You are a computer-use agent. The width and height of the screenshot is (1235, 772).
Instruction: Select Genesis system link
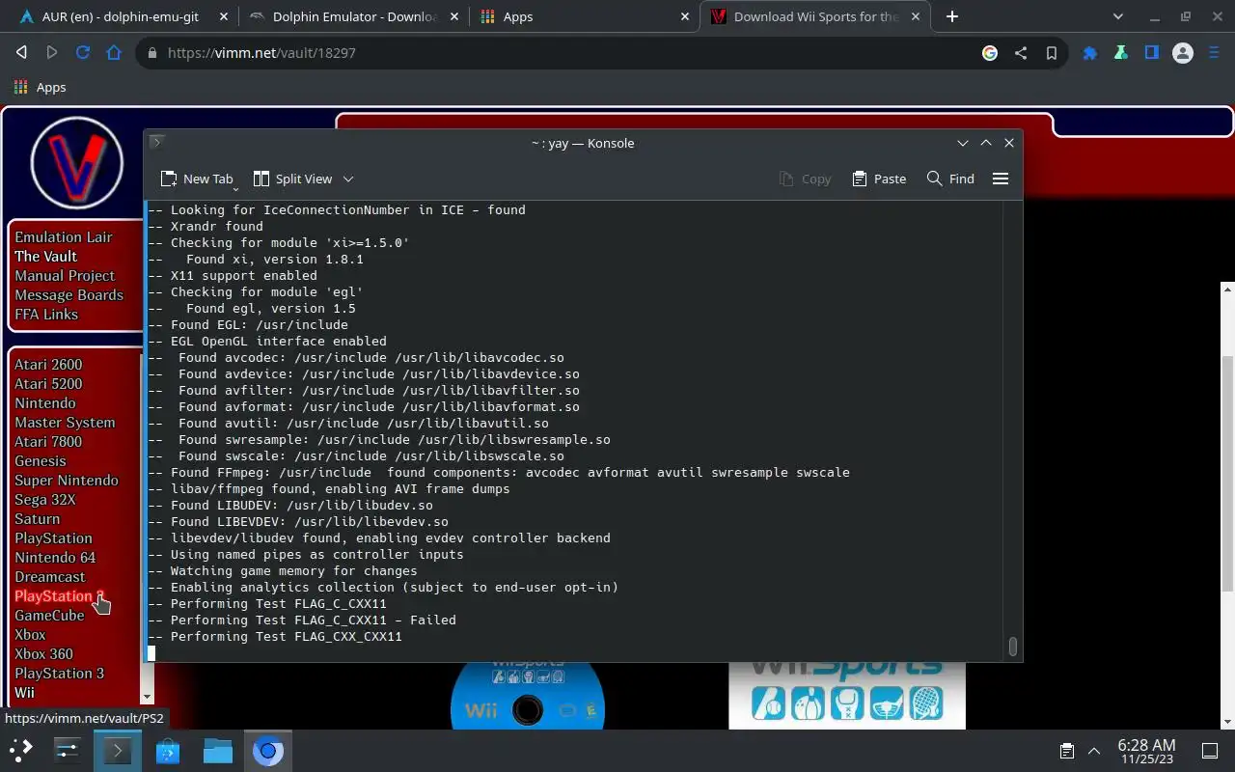pyautogui.click(x=41, y=460)
